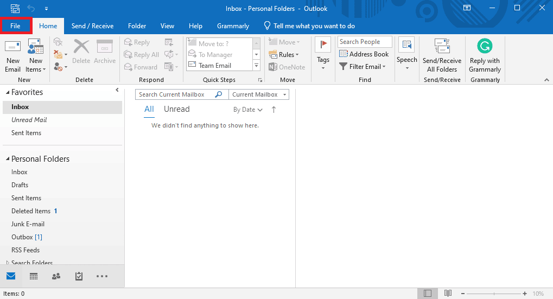Open the Tags flag menu

[323, 54]
